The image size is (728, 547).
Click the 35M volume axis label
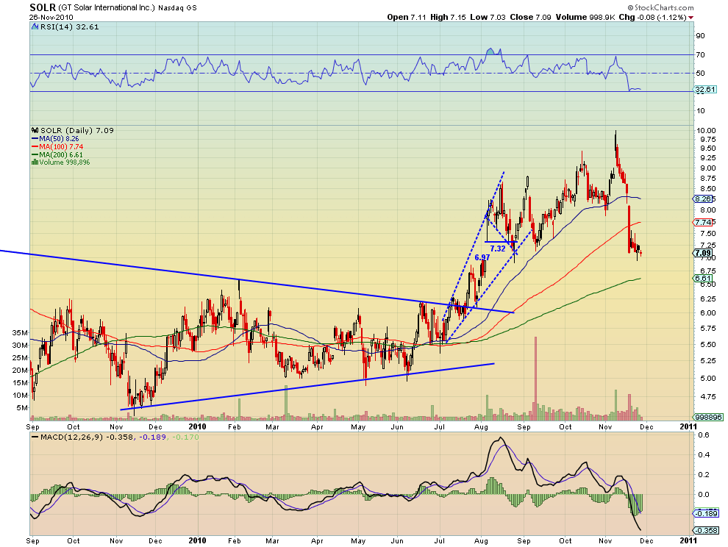tap(20, 332)
